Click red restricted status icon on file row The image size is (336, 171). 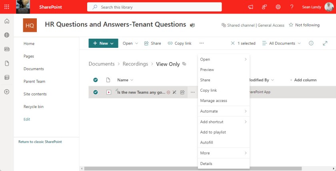tap(168, 92)
